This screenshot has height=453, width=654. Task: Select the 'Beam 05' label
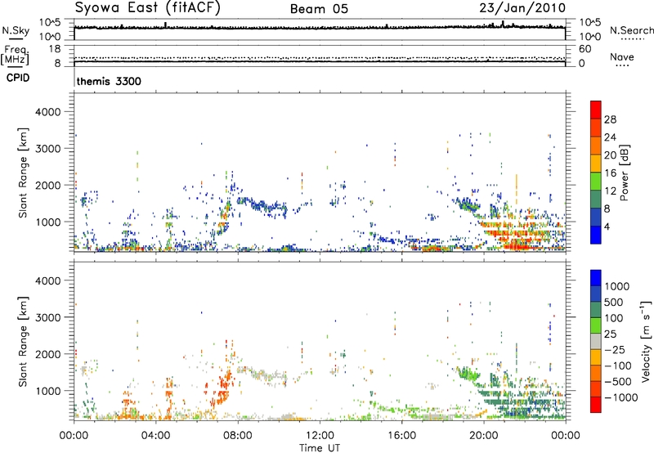[x=319, y=9]
